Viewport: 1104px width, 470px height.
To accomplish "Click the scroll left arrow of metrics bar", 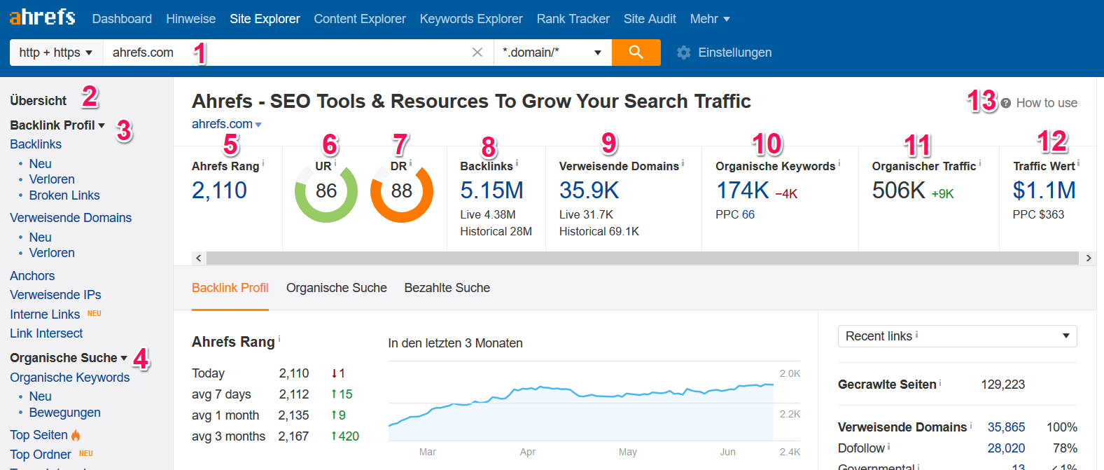I will (199, 258).
